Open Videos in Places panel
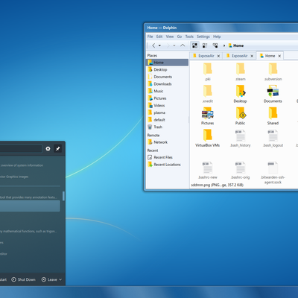Viewport: 298px width, 298px height. pos(167,106)
